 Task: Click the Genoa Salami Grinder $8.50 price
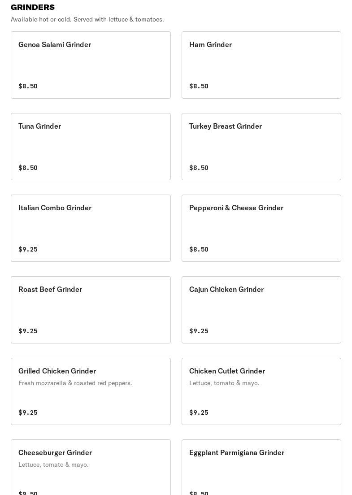tap(28, 86)
